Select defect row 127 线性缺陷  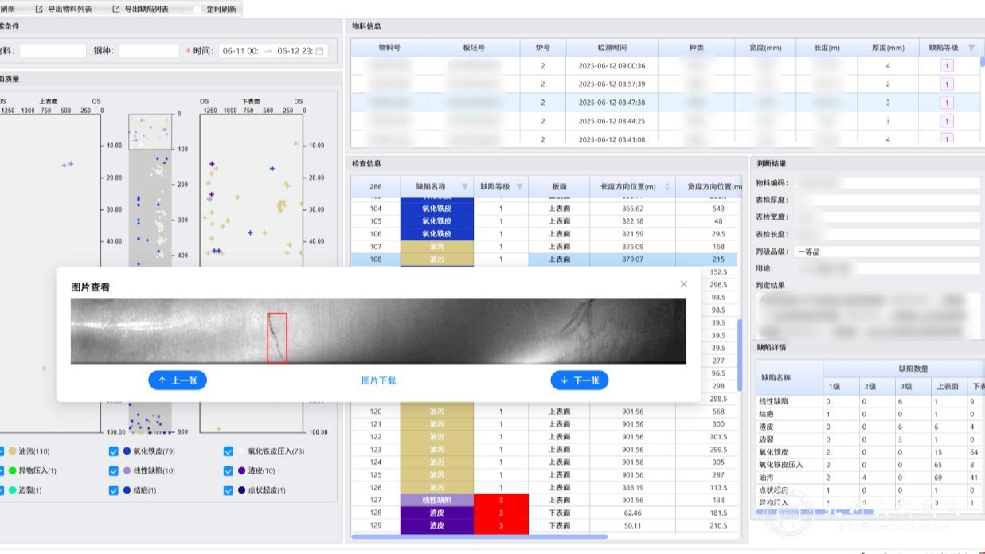point(436,501)
